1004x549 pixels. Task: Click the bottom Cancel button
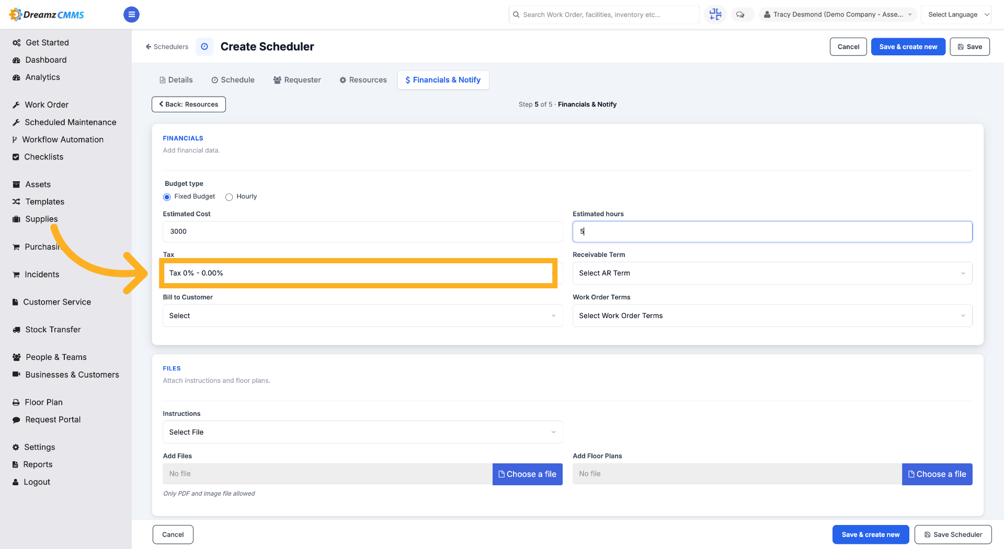tap(173, 534)
